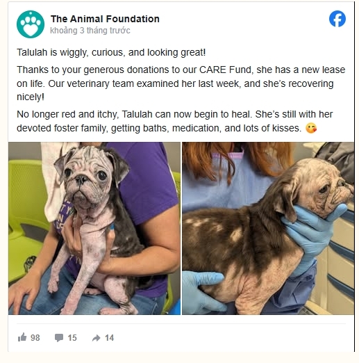View the 14 shares count
This screenshot has width=359, height=363.
click(x=109, y=338)
